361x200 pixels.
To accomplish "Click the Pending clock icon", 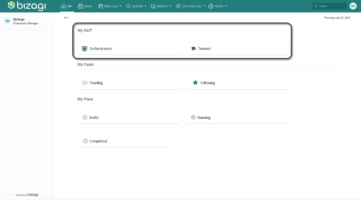I will [85, 83].
